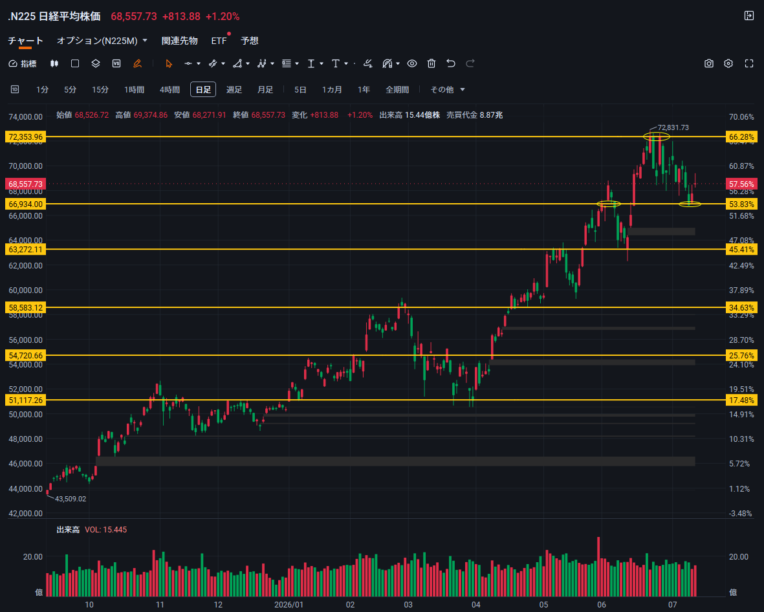
Task: Take a chart screenshot with camera icon
Action: pos(709,63)
